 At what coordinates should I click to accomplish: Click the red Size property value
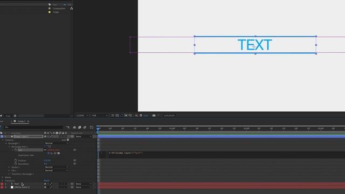pos(53,150)
